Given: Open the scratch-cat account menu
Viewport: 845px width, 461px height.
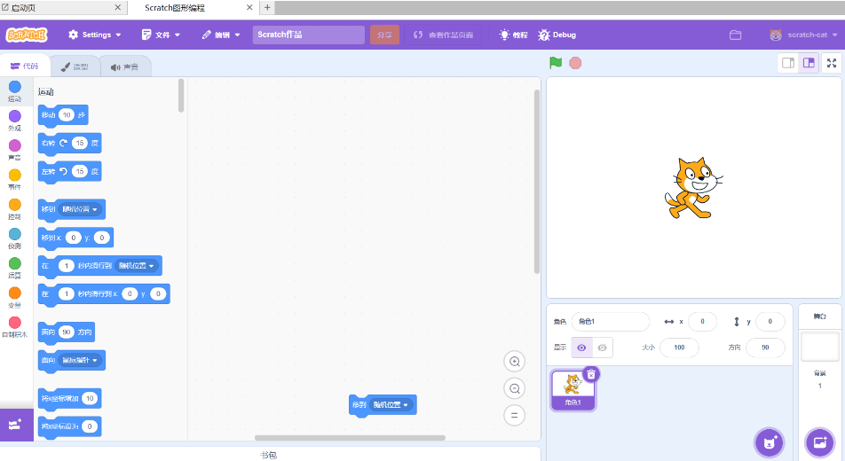Looking at the screenshot, I should [803, 35].
